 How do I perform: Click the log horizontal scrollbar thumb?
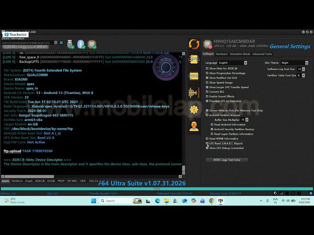29,176
